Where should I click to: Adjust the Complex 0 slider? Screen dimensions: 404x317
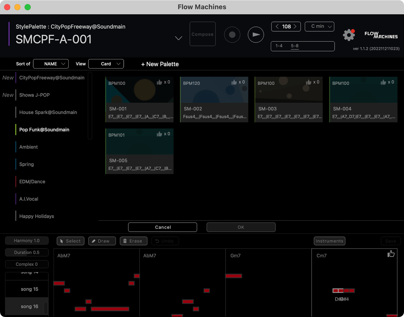[x=27, y=264]
